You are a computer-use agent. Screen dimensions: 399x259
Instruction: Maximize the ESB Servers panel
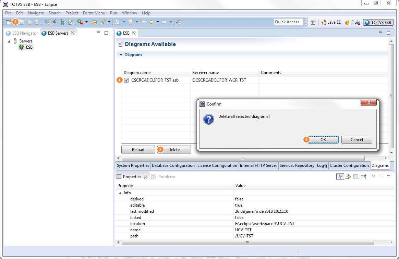click(106, 33)
